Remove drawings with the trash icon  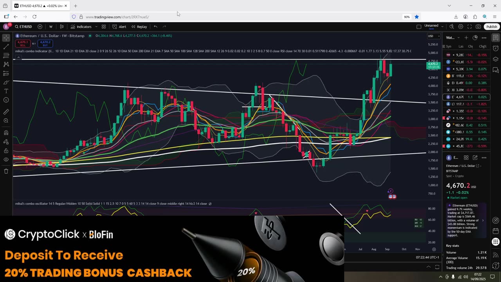point(6,171)
